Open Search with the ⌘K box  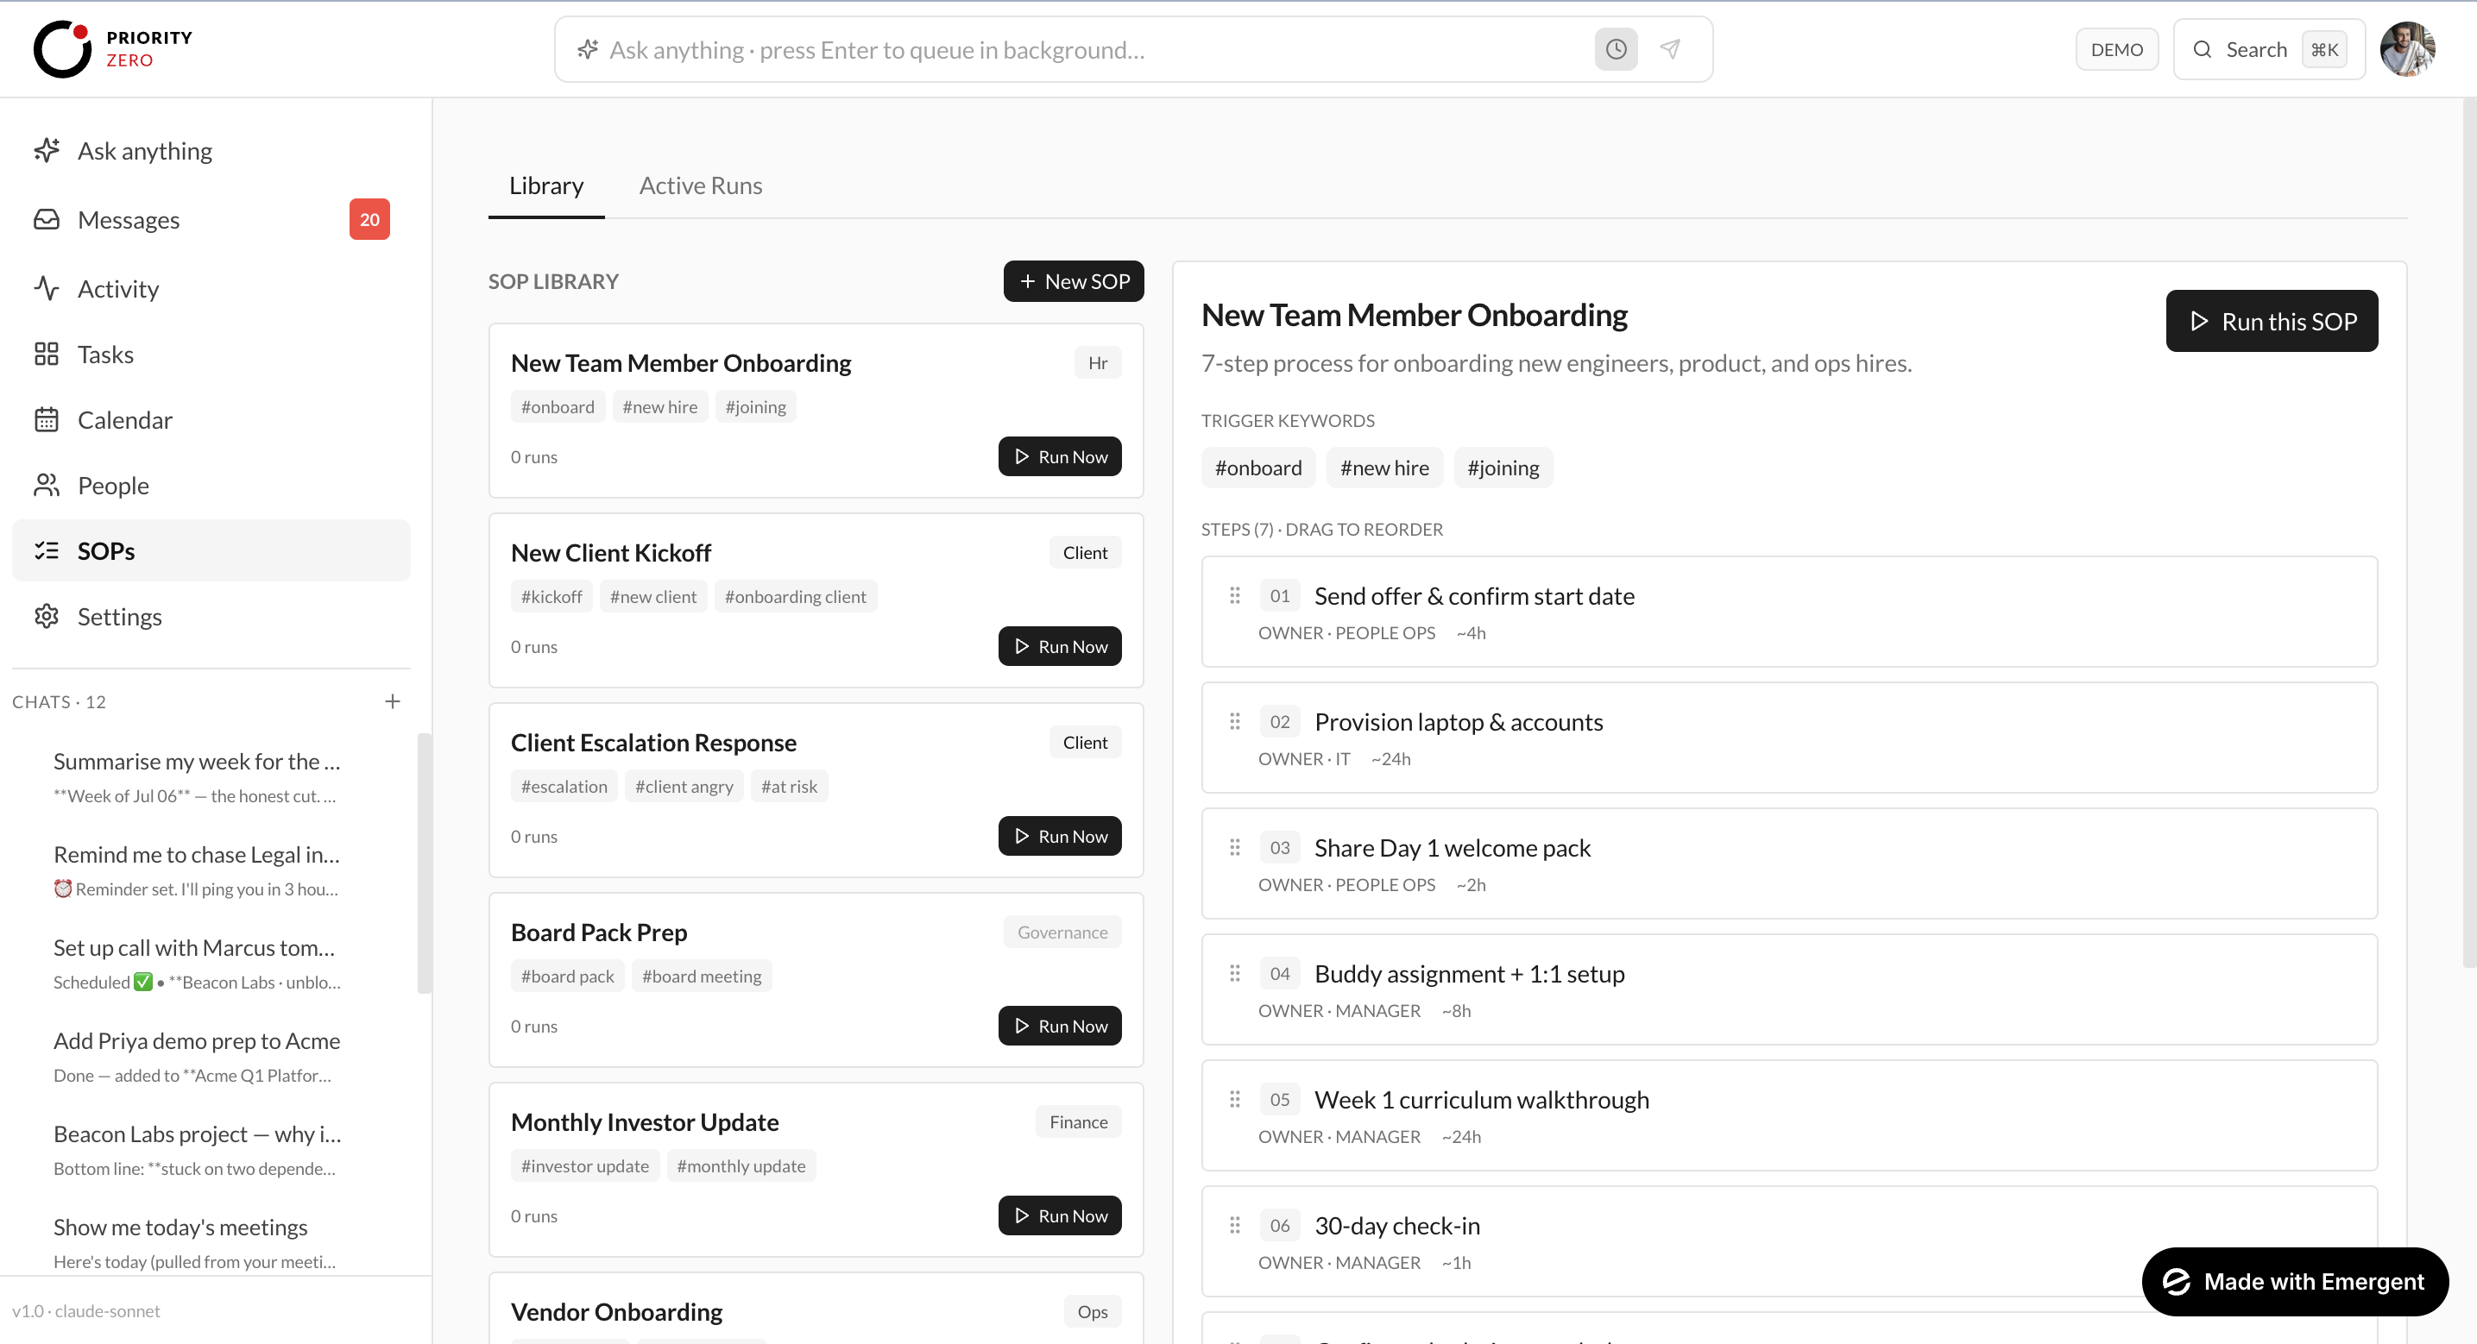click(x=2268, y=49)
